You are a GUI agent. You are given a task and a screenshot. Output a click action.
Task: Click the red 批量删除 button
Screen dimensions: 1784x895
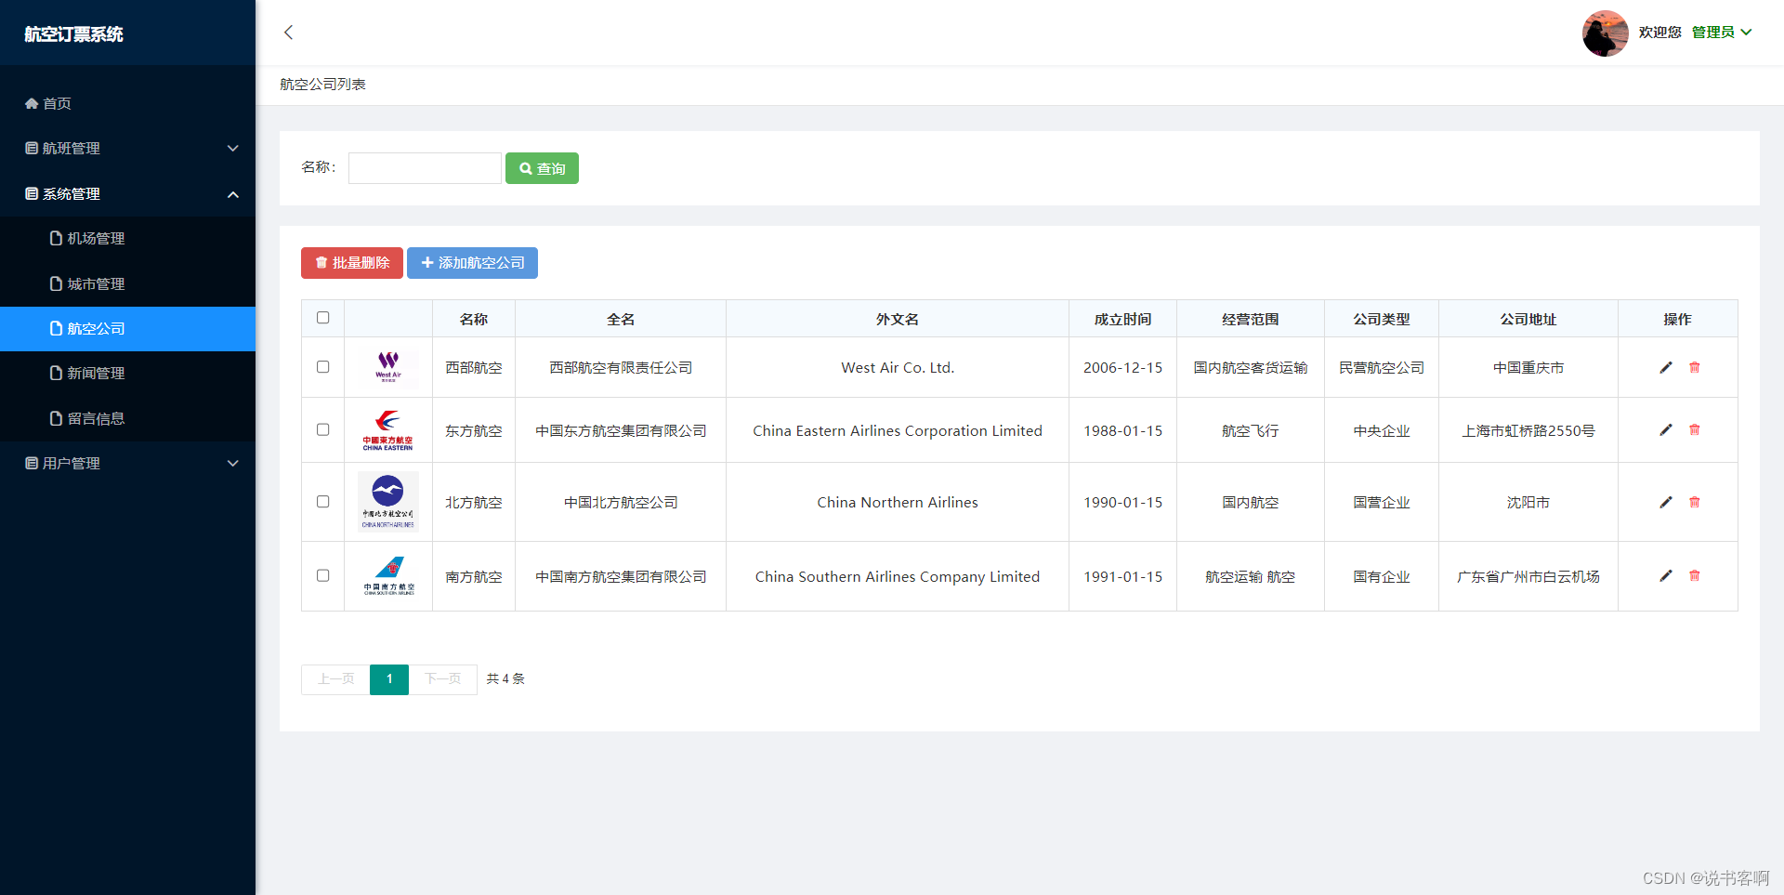click(352, 263)
